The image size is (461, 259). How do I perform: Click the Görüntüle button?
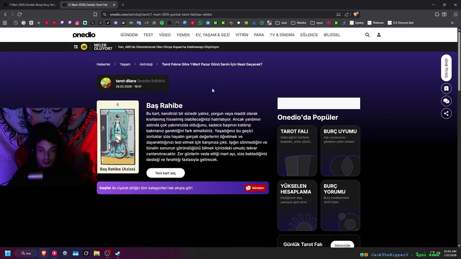tap(342, 245)
